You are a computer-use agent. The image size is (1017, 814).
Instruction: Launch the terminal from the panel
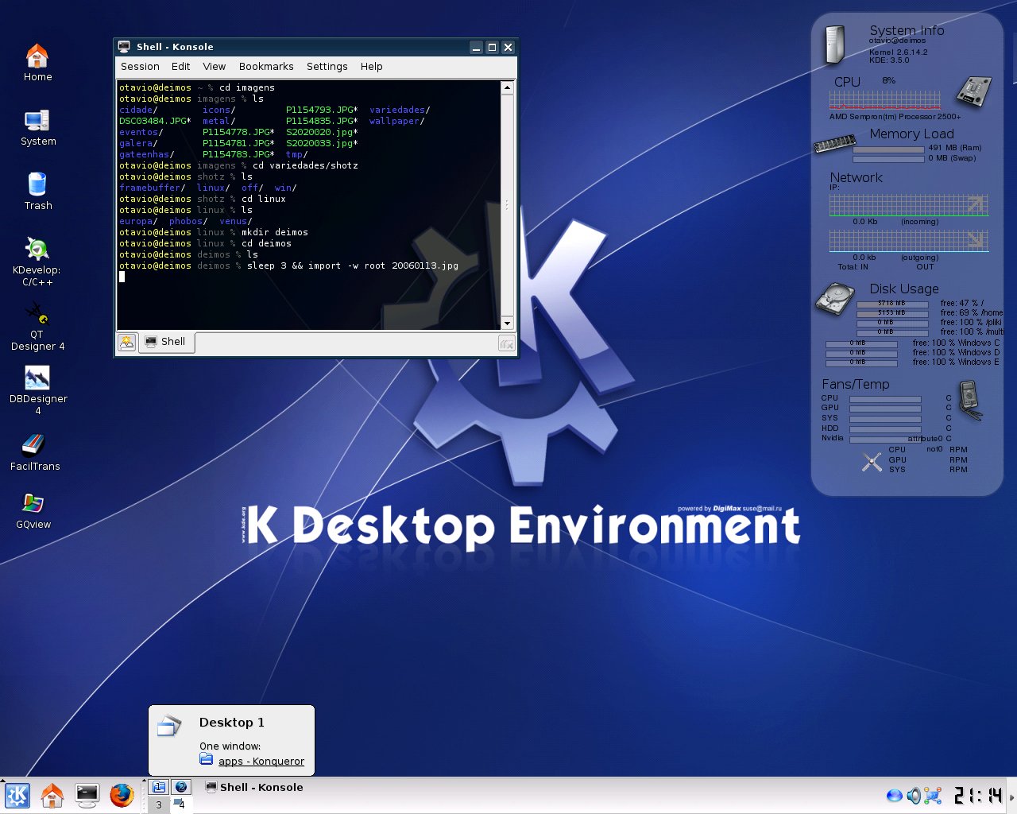click(x=87, y=795)
